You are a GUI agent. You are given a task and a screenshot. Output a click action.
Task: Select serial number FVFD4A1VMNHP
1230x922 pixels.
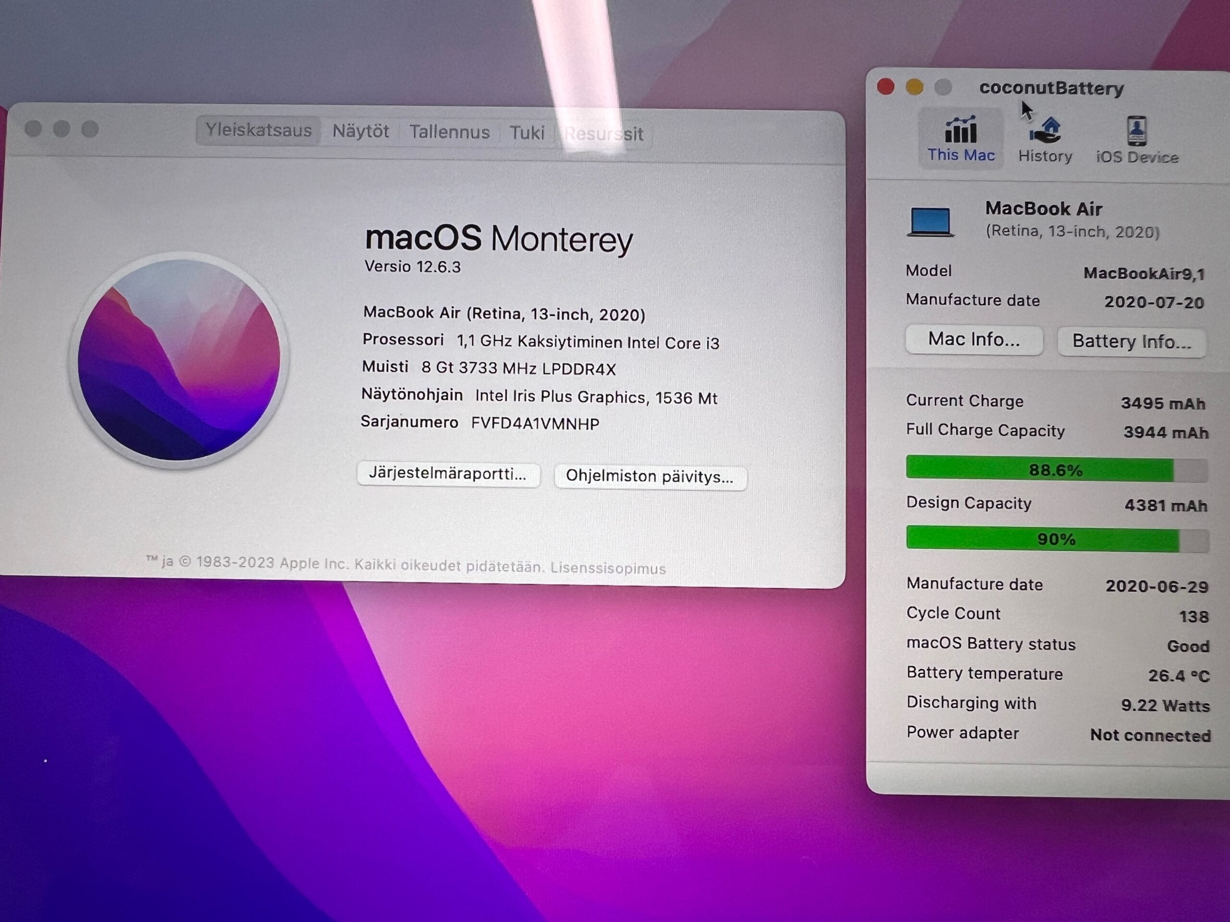tap(535, 424)
